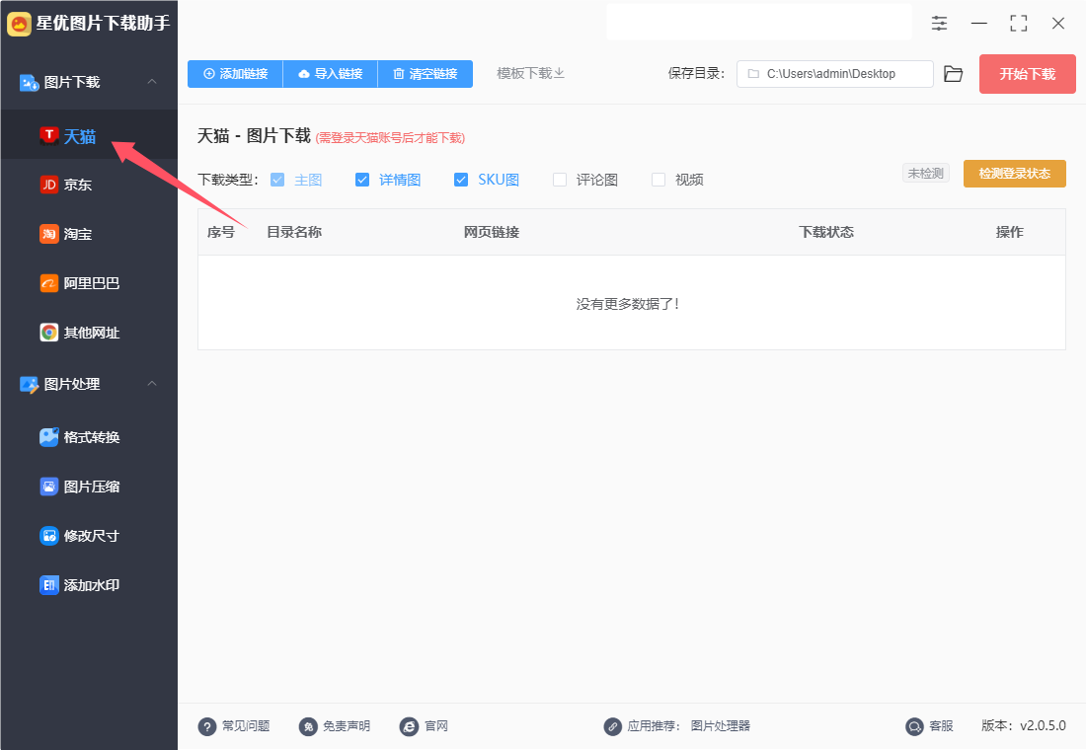Click the 没有更多数据了 empty message
The height and width of the screenshot is (750, 1086).
point(628,304)
